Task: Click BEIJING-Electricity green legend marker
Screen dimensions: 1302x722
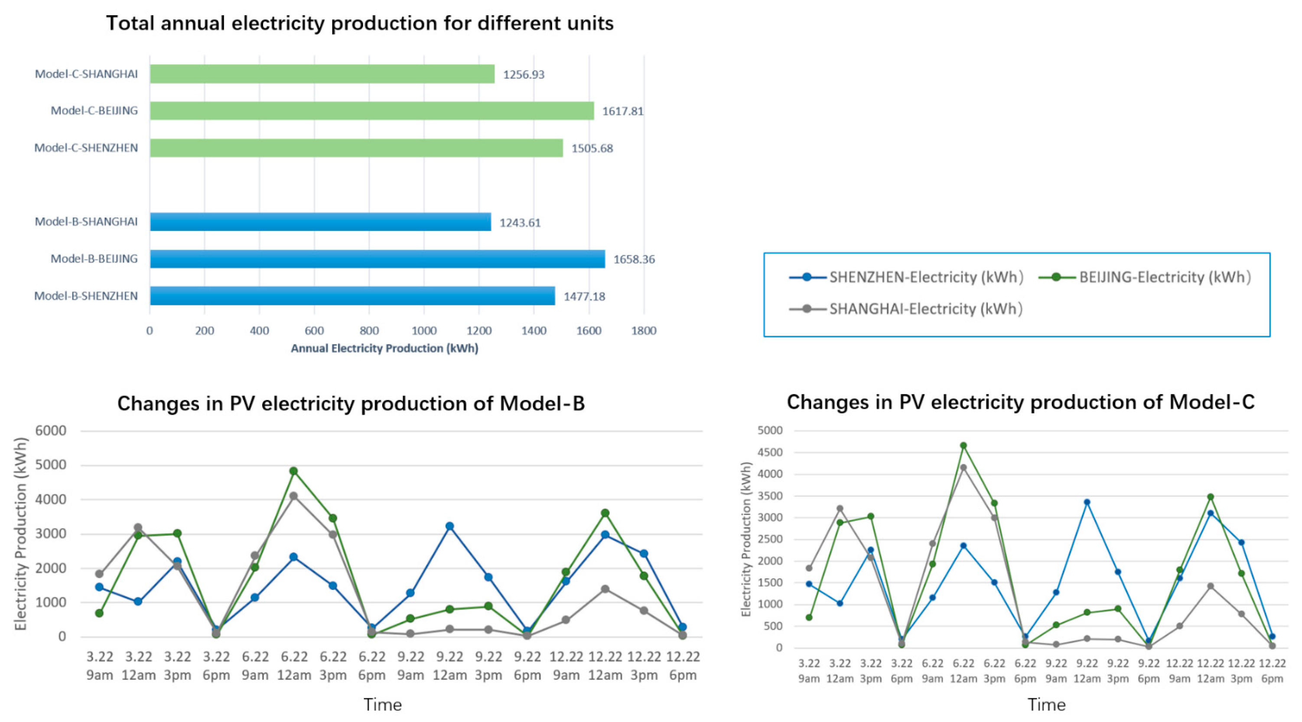Action: click(1056, 277)
